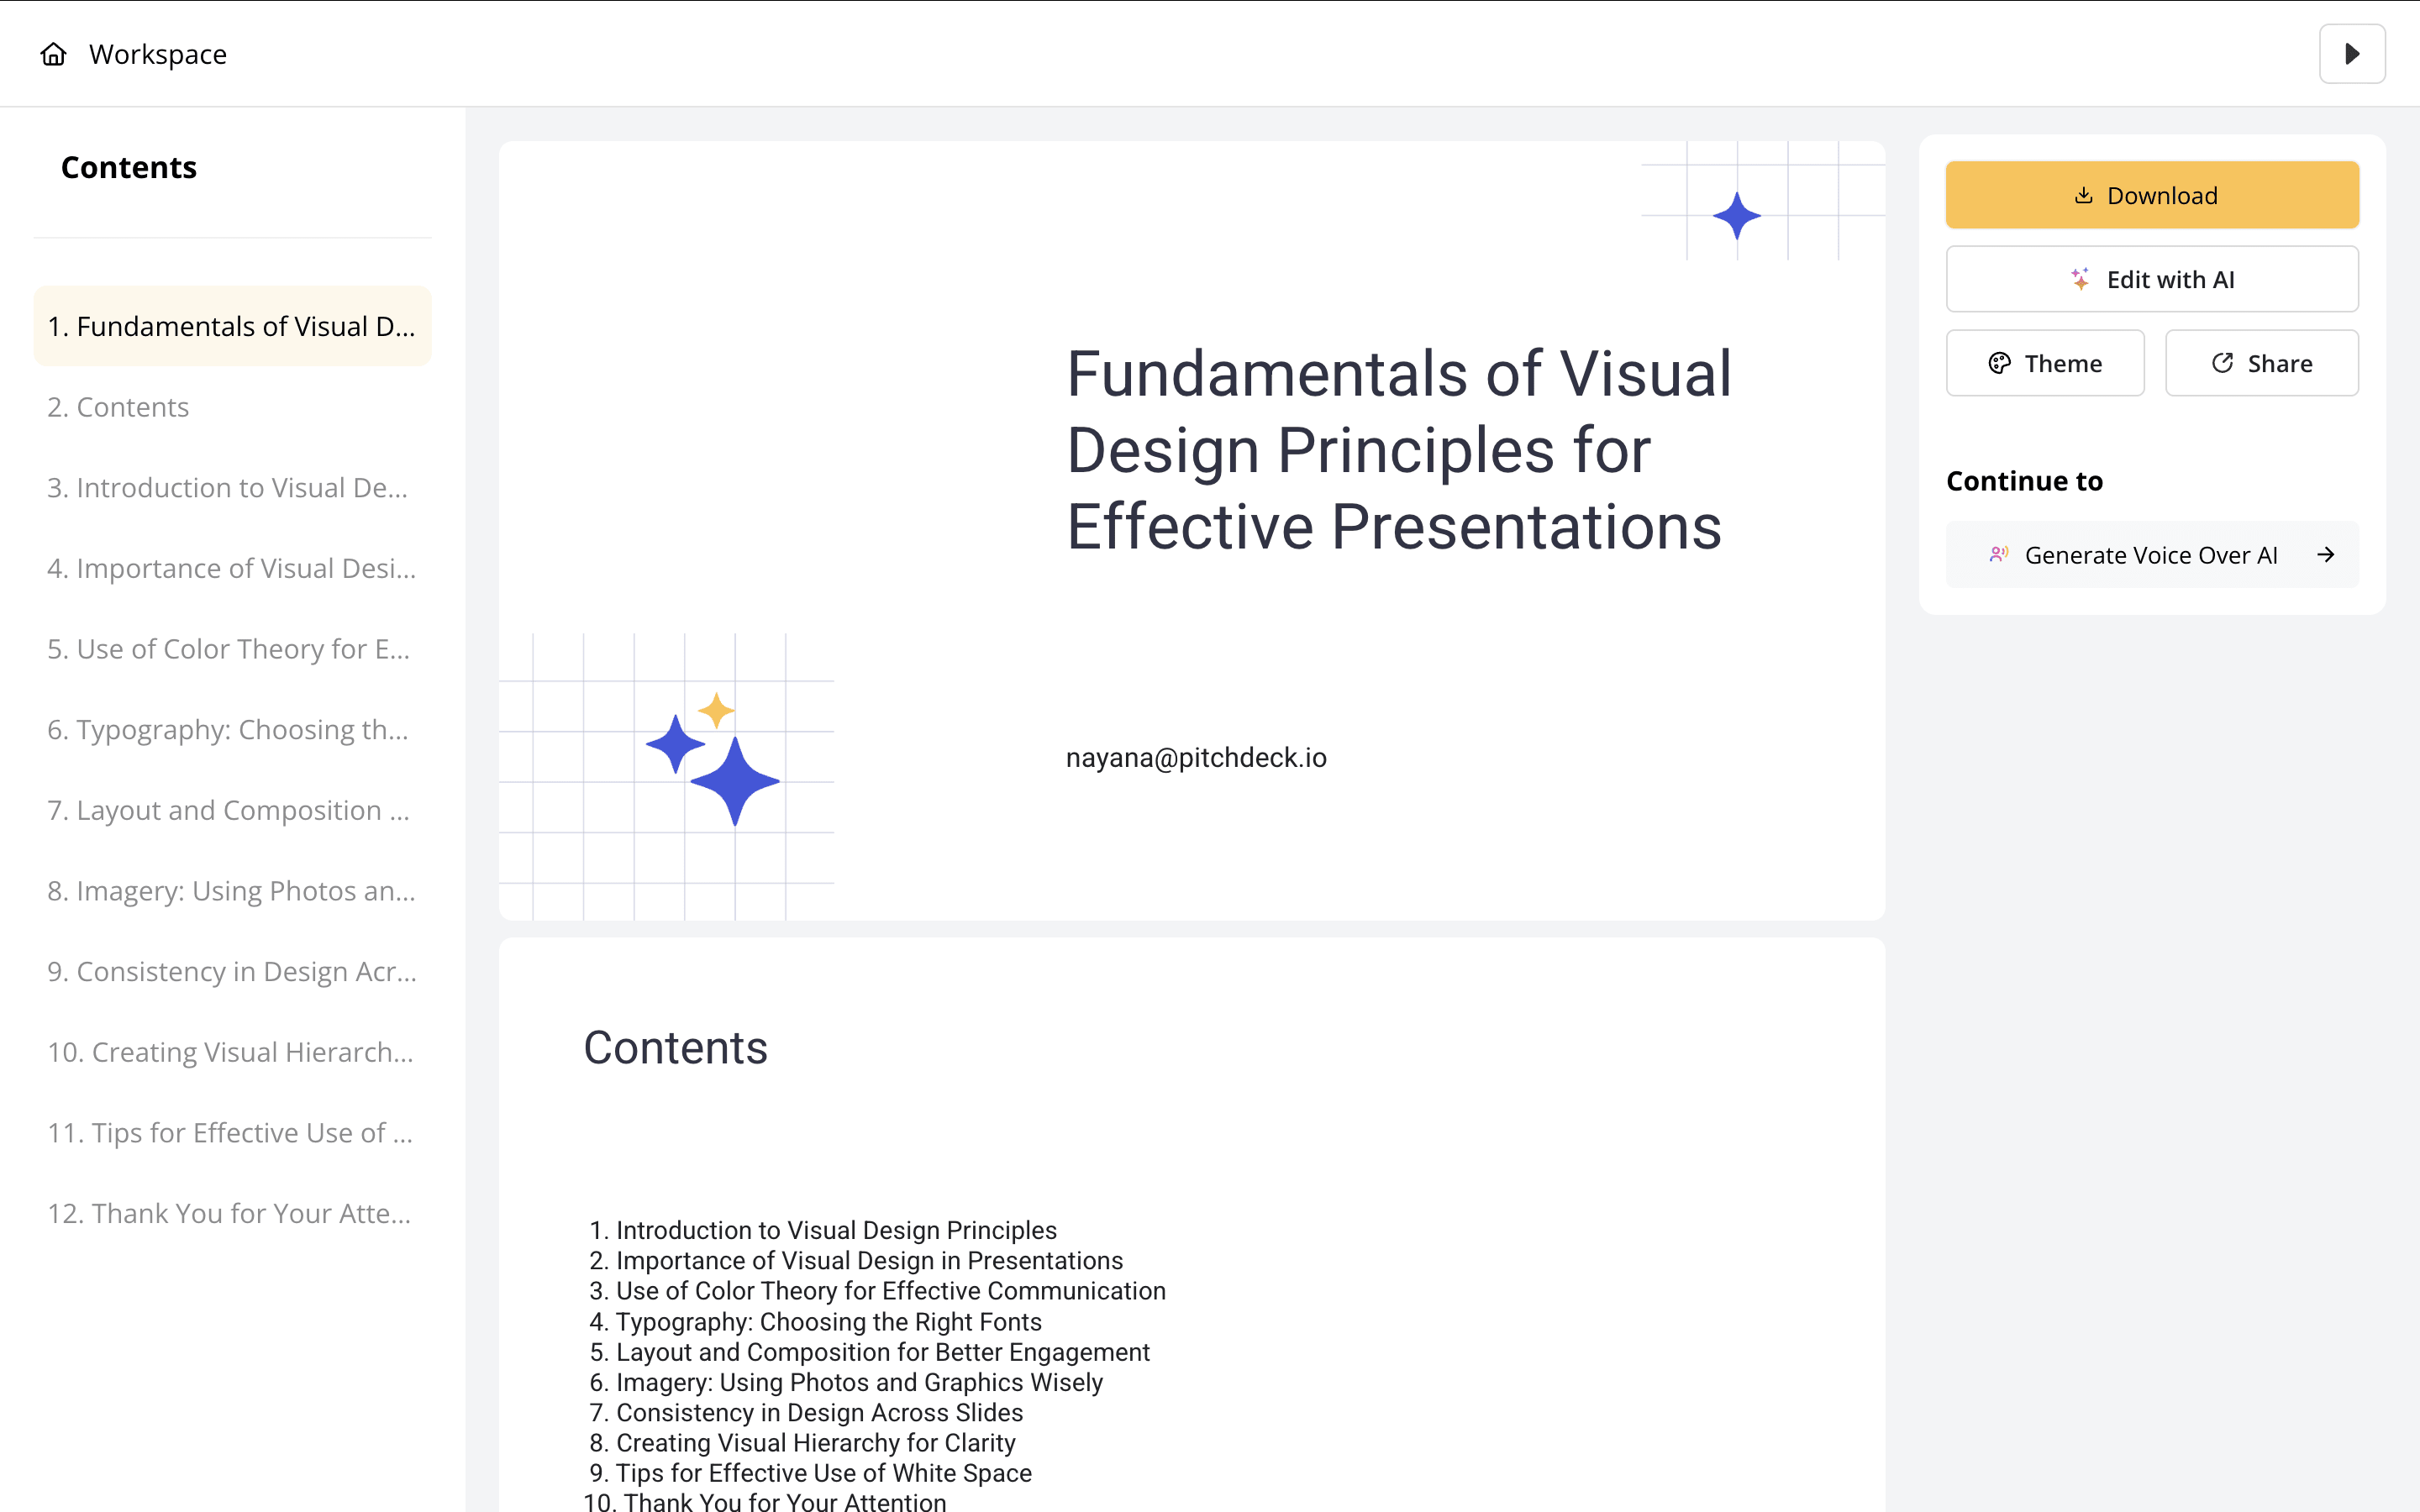
Task: Click the share arrow icon
Action: point(2222,363)
